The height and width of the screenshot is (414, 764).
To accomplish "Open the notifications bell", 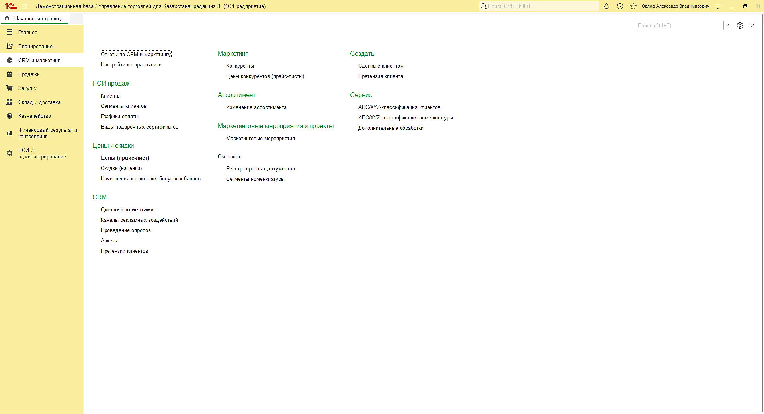I will click(x=606, y=6).
